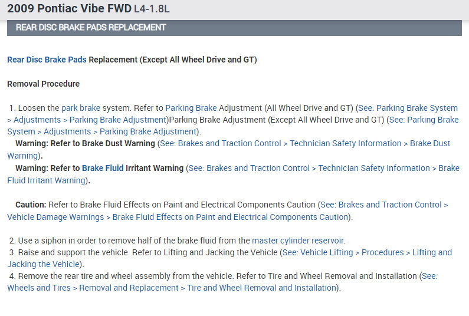The image size is (469, 316).
Task: Click bold 'Brake Fluid' link in Irritant Warning
Action: [103, 168]
